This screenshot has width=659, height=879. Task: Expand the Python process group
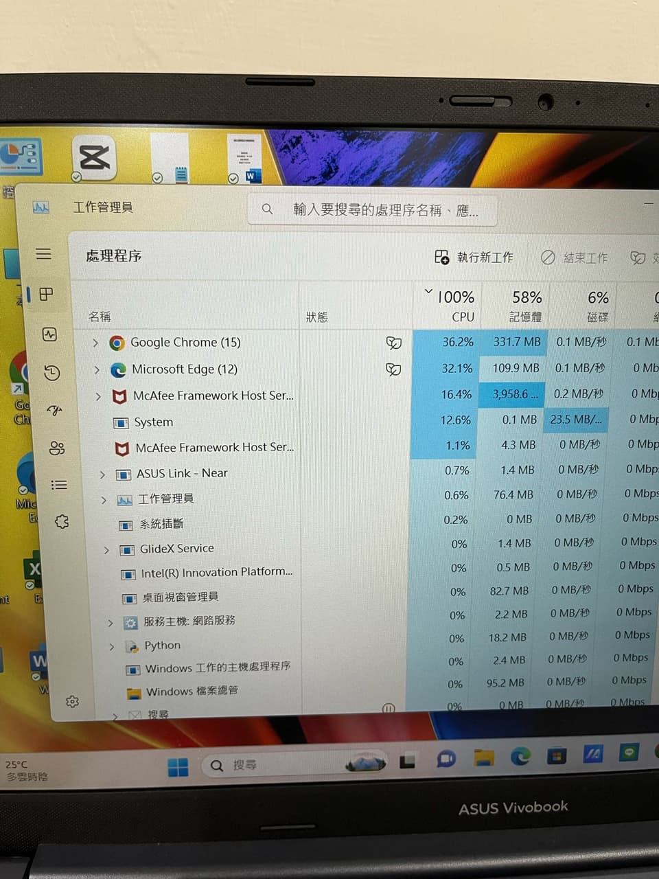pos(111,646)
